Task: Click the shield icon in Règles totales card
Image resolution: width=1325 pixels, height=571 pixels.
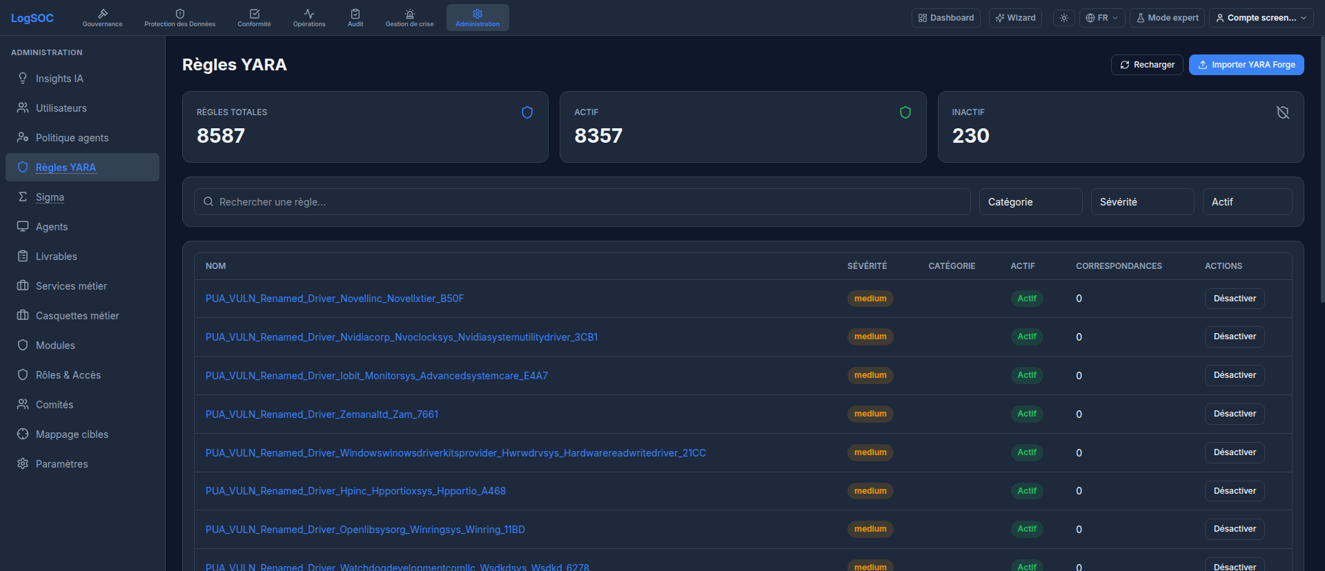Action: pyautogui.click(x=527, y=112)
